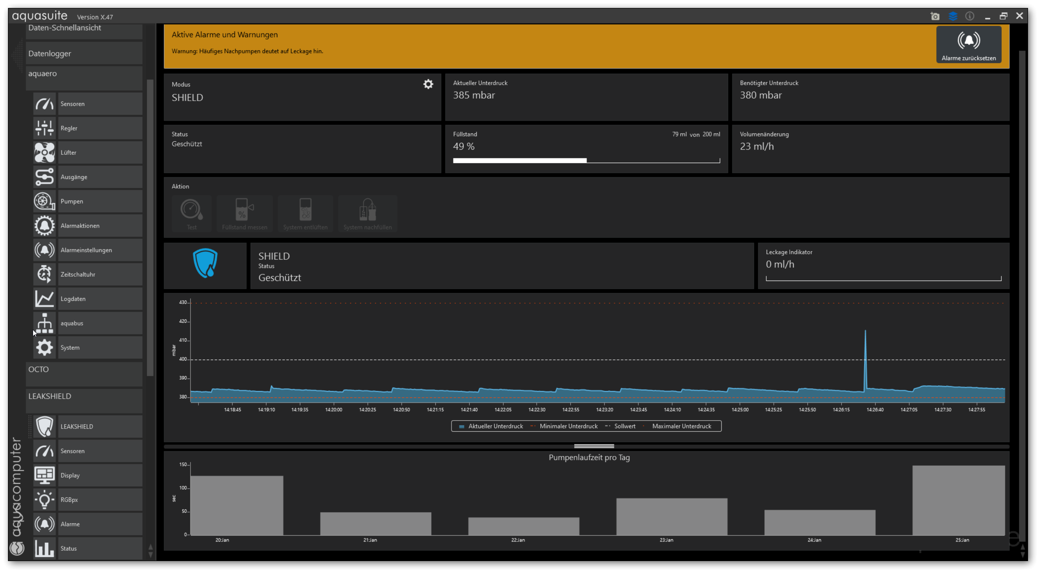Open the aquabus network icon
This screenshot has width=1038, height=571.
[44, 323]
